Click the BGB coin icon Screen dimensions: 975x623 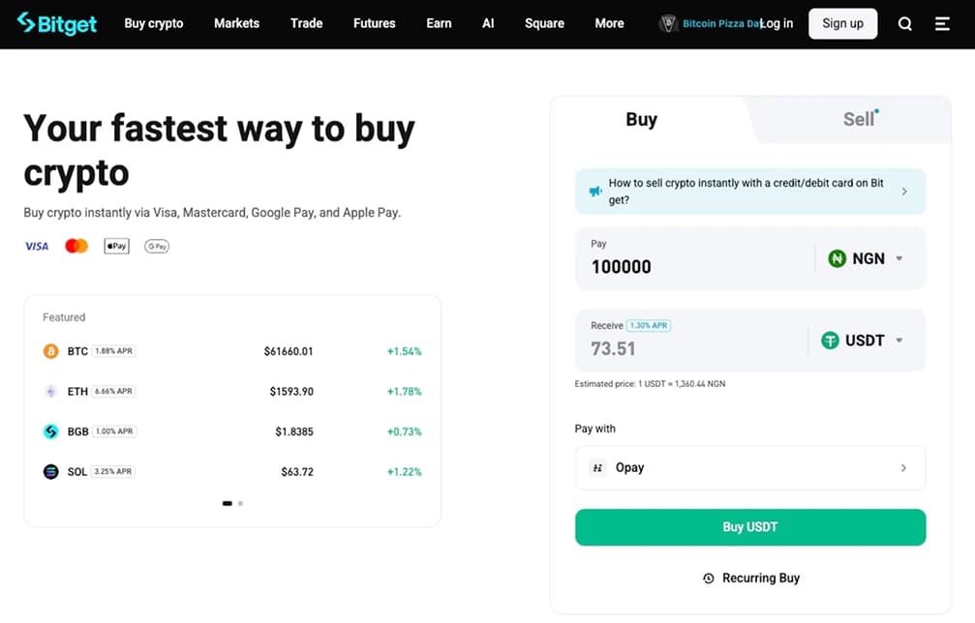pos(51,431)
